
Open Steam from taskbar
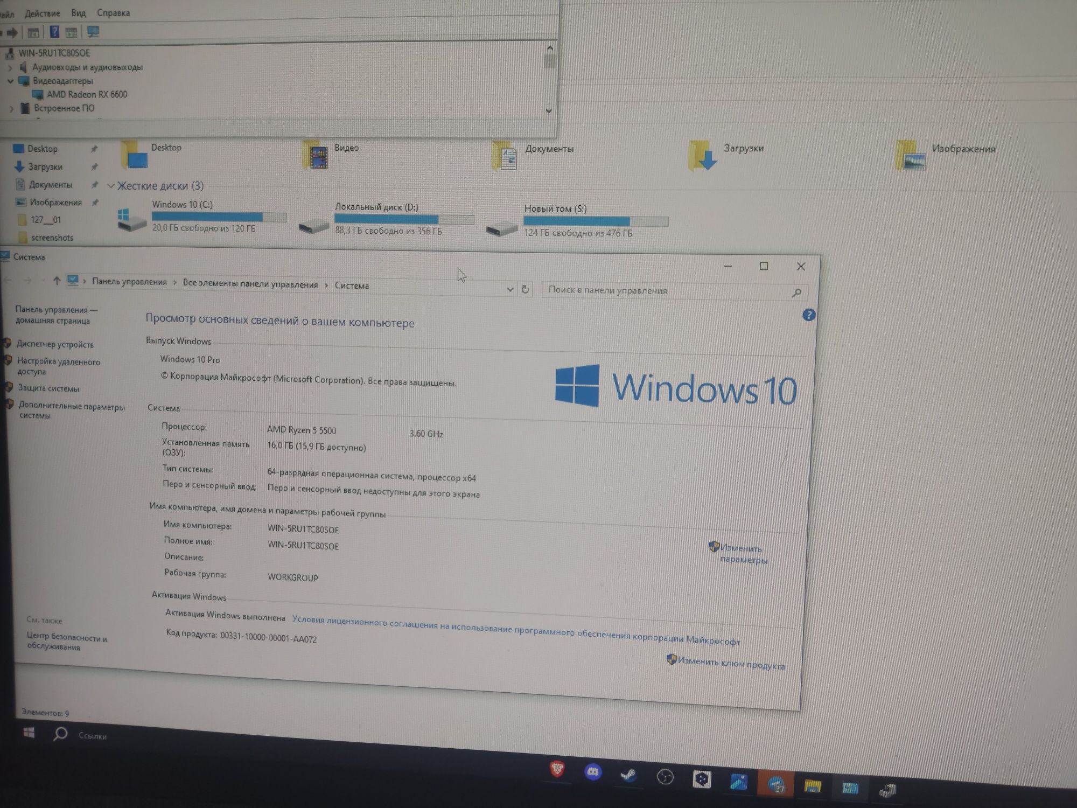pyautogui.click(x=628, y=775)
